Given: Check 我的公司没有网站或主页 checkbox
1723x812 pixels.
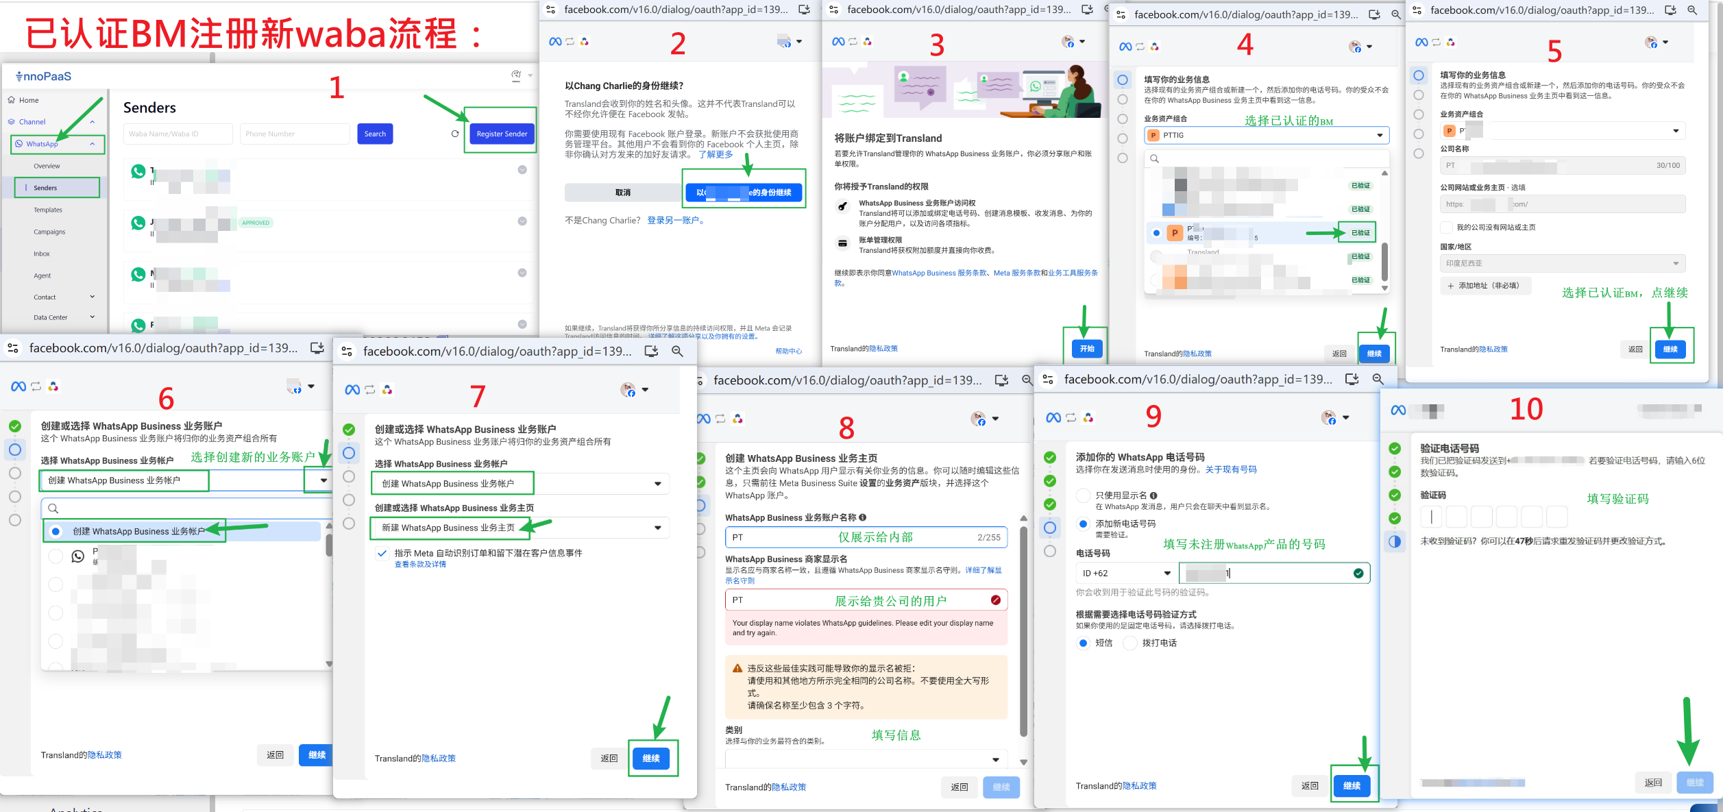Looking at the screenshot, I should [1446, 227].
